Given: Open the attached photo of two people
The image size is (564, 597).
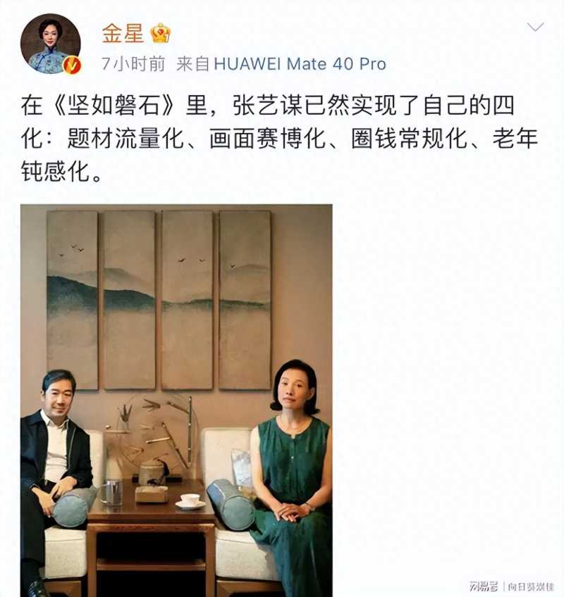Looking at the screenshot, I should click(x=176, y=401).
